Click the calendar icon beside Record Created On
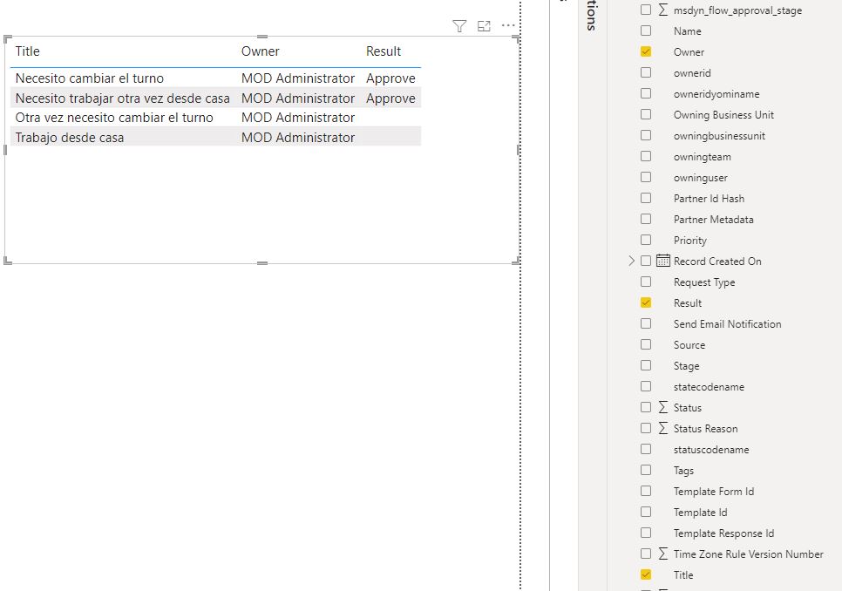This screenshot has height=591, width=842. [663, 261]
